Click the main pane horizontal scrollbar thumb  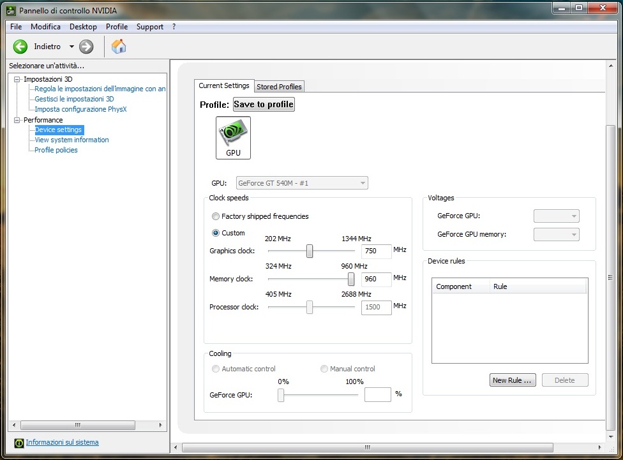(368, 447)
